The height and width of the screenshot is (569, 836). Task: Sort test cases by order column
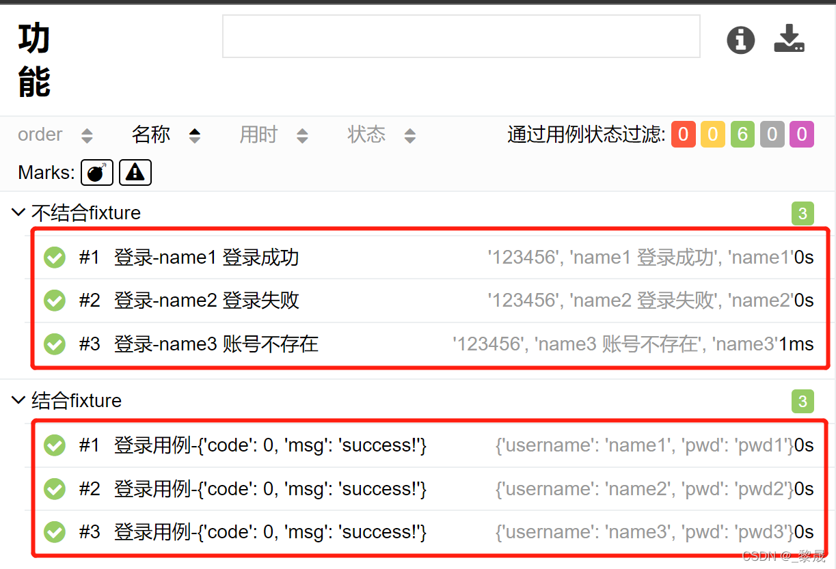pos(55,135)
